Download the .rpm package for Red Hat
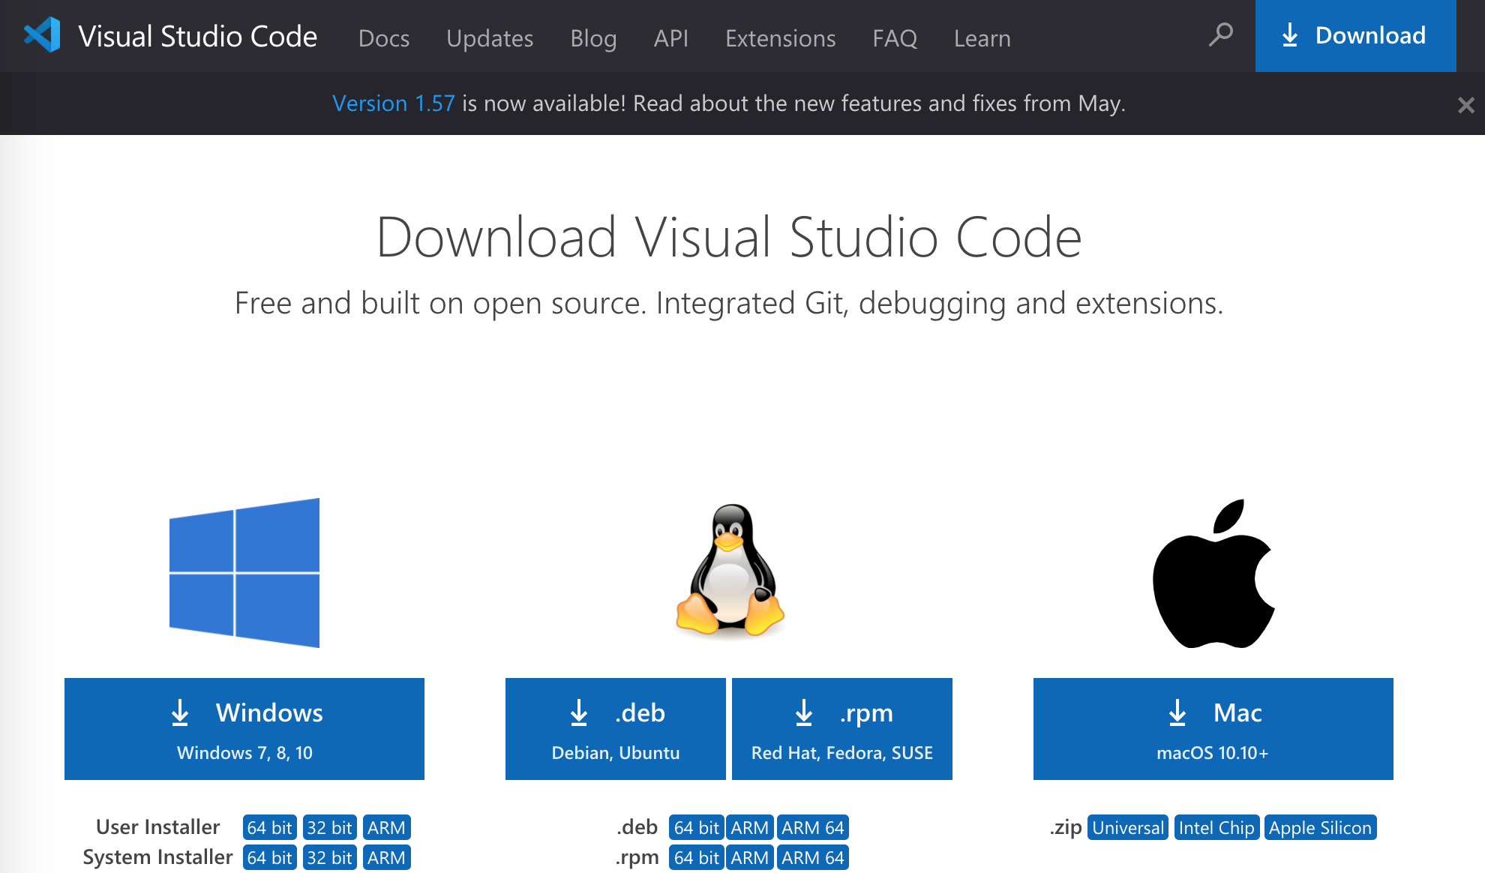The image size is (1485, 873). pos(842,729)
